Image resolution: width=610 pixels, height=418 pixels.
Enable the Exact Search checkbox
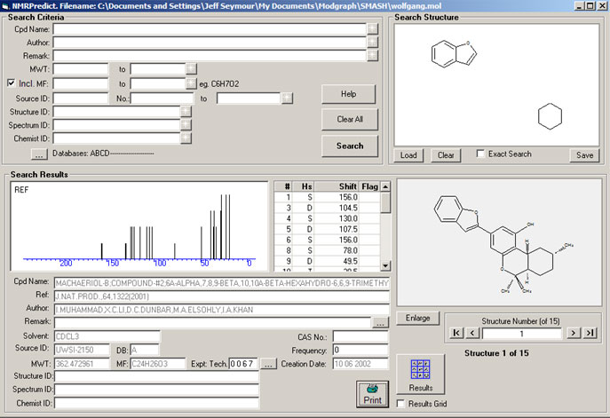coord(481,154)
